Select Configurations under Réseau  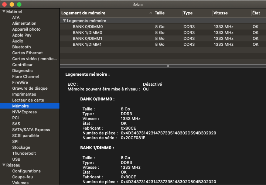[x=26, y=171]
